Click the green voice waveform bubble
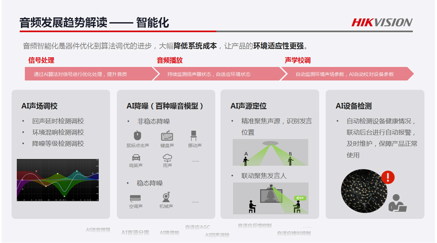The image size is (437, 243). point(300,198)
